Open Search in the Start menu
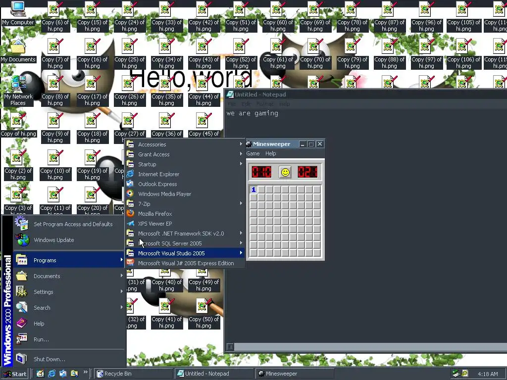This screenshot has height=380, width=507. 69,308
